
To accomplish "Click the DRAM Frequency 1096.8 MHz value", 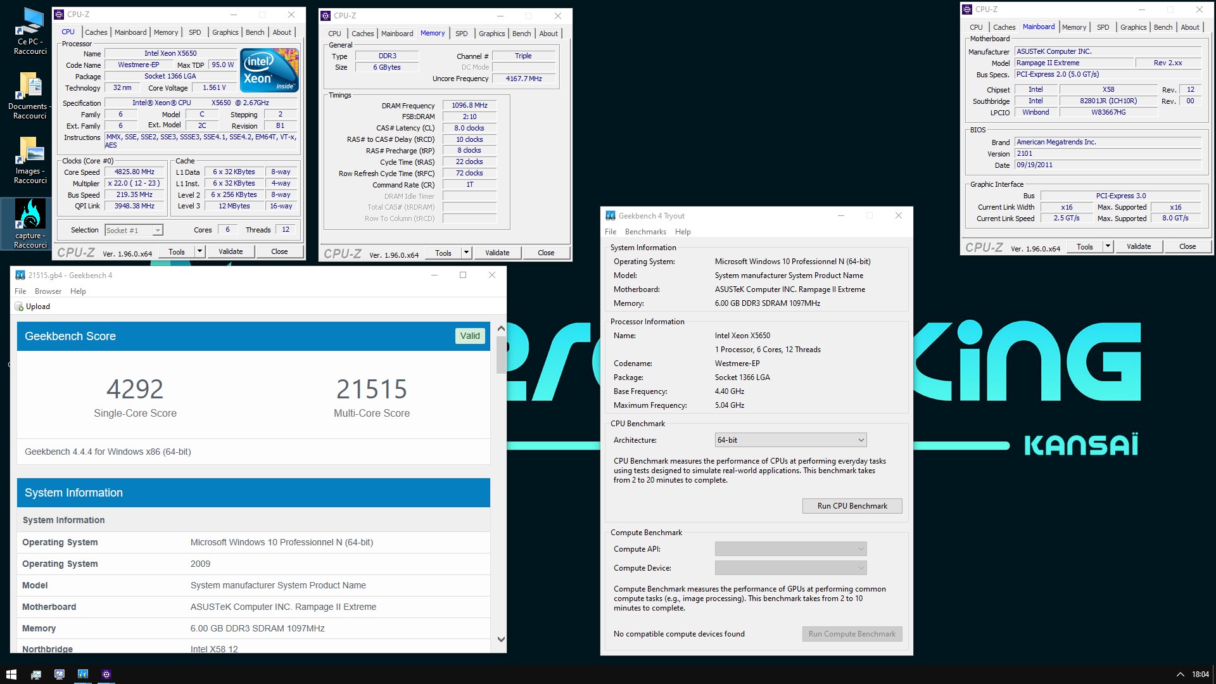I will click(469, 106).
